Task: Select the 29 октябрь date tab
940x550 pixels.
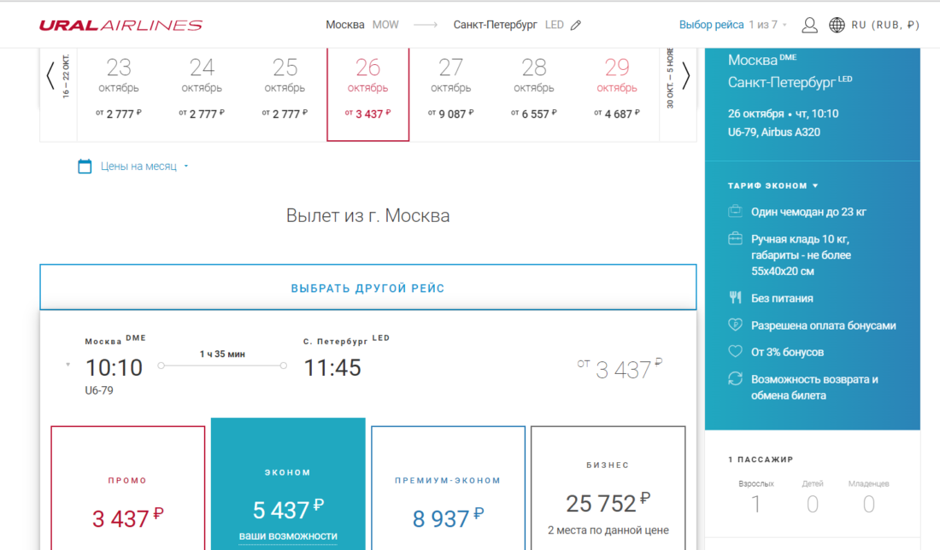Action: click(617, 90)
